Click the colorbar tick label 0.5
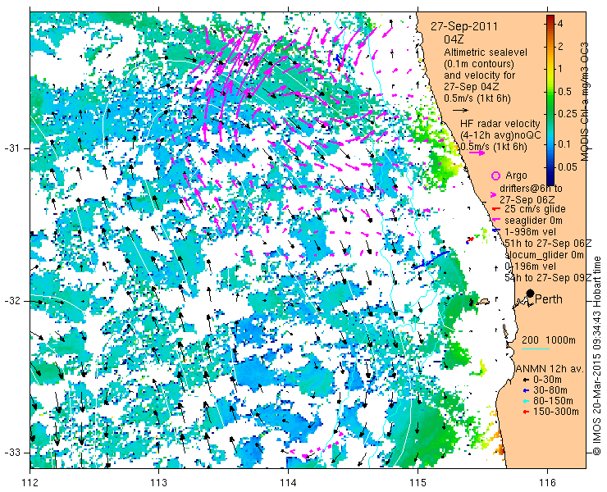Image resolution: width=607 pixels, height=492 pixels. point(564,92)
